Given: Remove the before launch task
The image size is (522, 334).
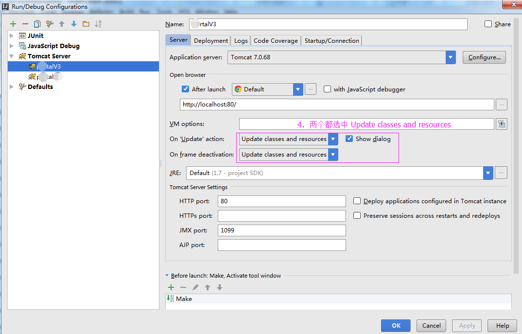Looking at the screenshot, I should 183,287.
